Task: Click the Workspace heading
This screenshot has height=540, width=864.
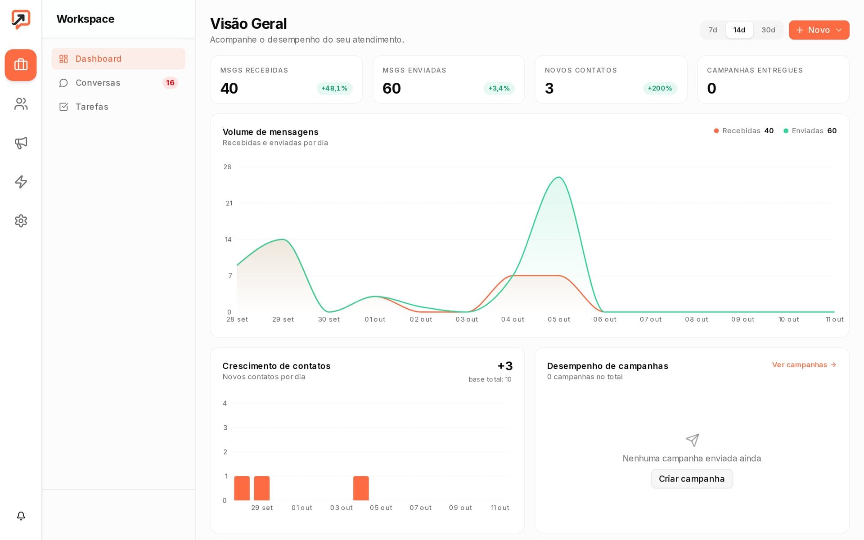Action: coord(85,19)
